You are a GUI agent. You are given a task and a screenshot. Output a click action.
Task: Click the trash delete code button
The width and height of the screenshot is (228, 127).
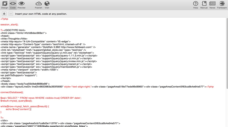4,14
